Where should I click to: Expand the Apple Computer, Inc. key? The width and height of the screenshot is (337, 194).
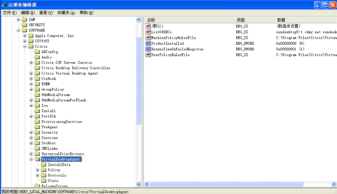25,36
